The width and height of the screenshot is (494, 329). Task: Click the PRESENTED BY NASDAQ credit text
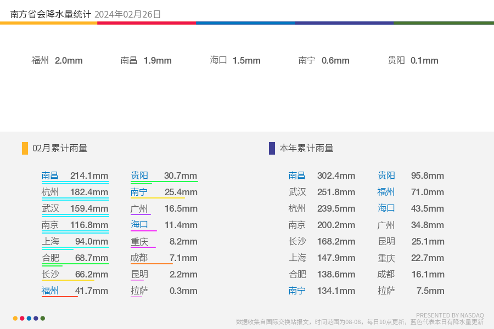tap(450, 315)
